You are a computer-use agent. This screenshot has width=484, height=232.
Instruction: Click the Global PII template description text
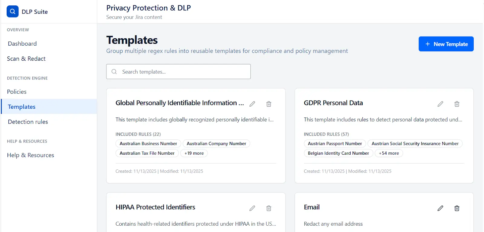195,120
